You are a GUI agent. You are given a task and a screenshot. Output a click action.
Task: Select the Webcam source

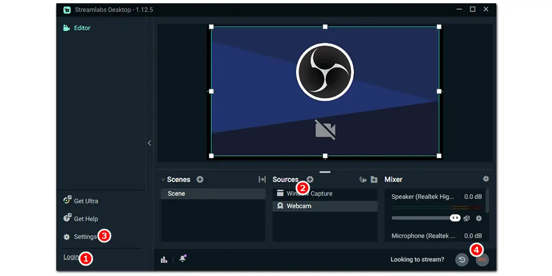pyautogui.click(x=325, y=206)
